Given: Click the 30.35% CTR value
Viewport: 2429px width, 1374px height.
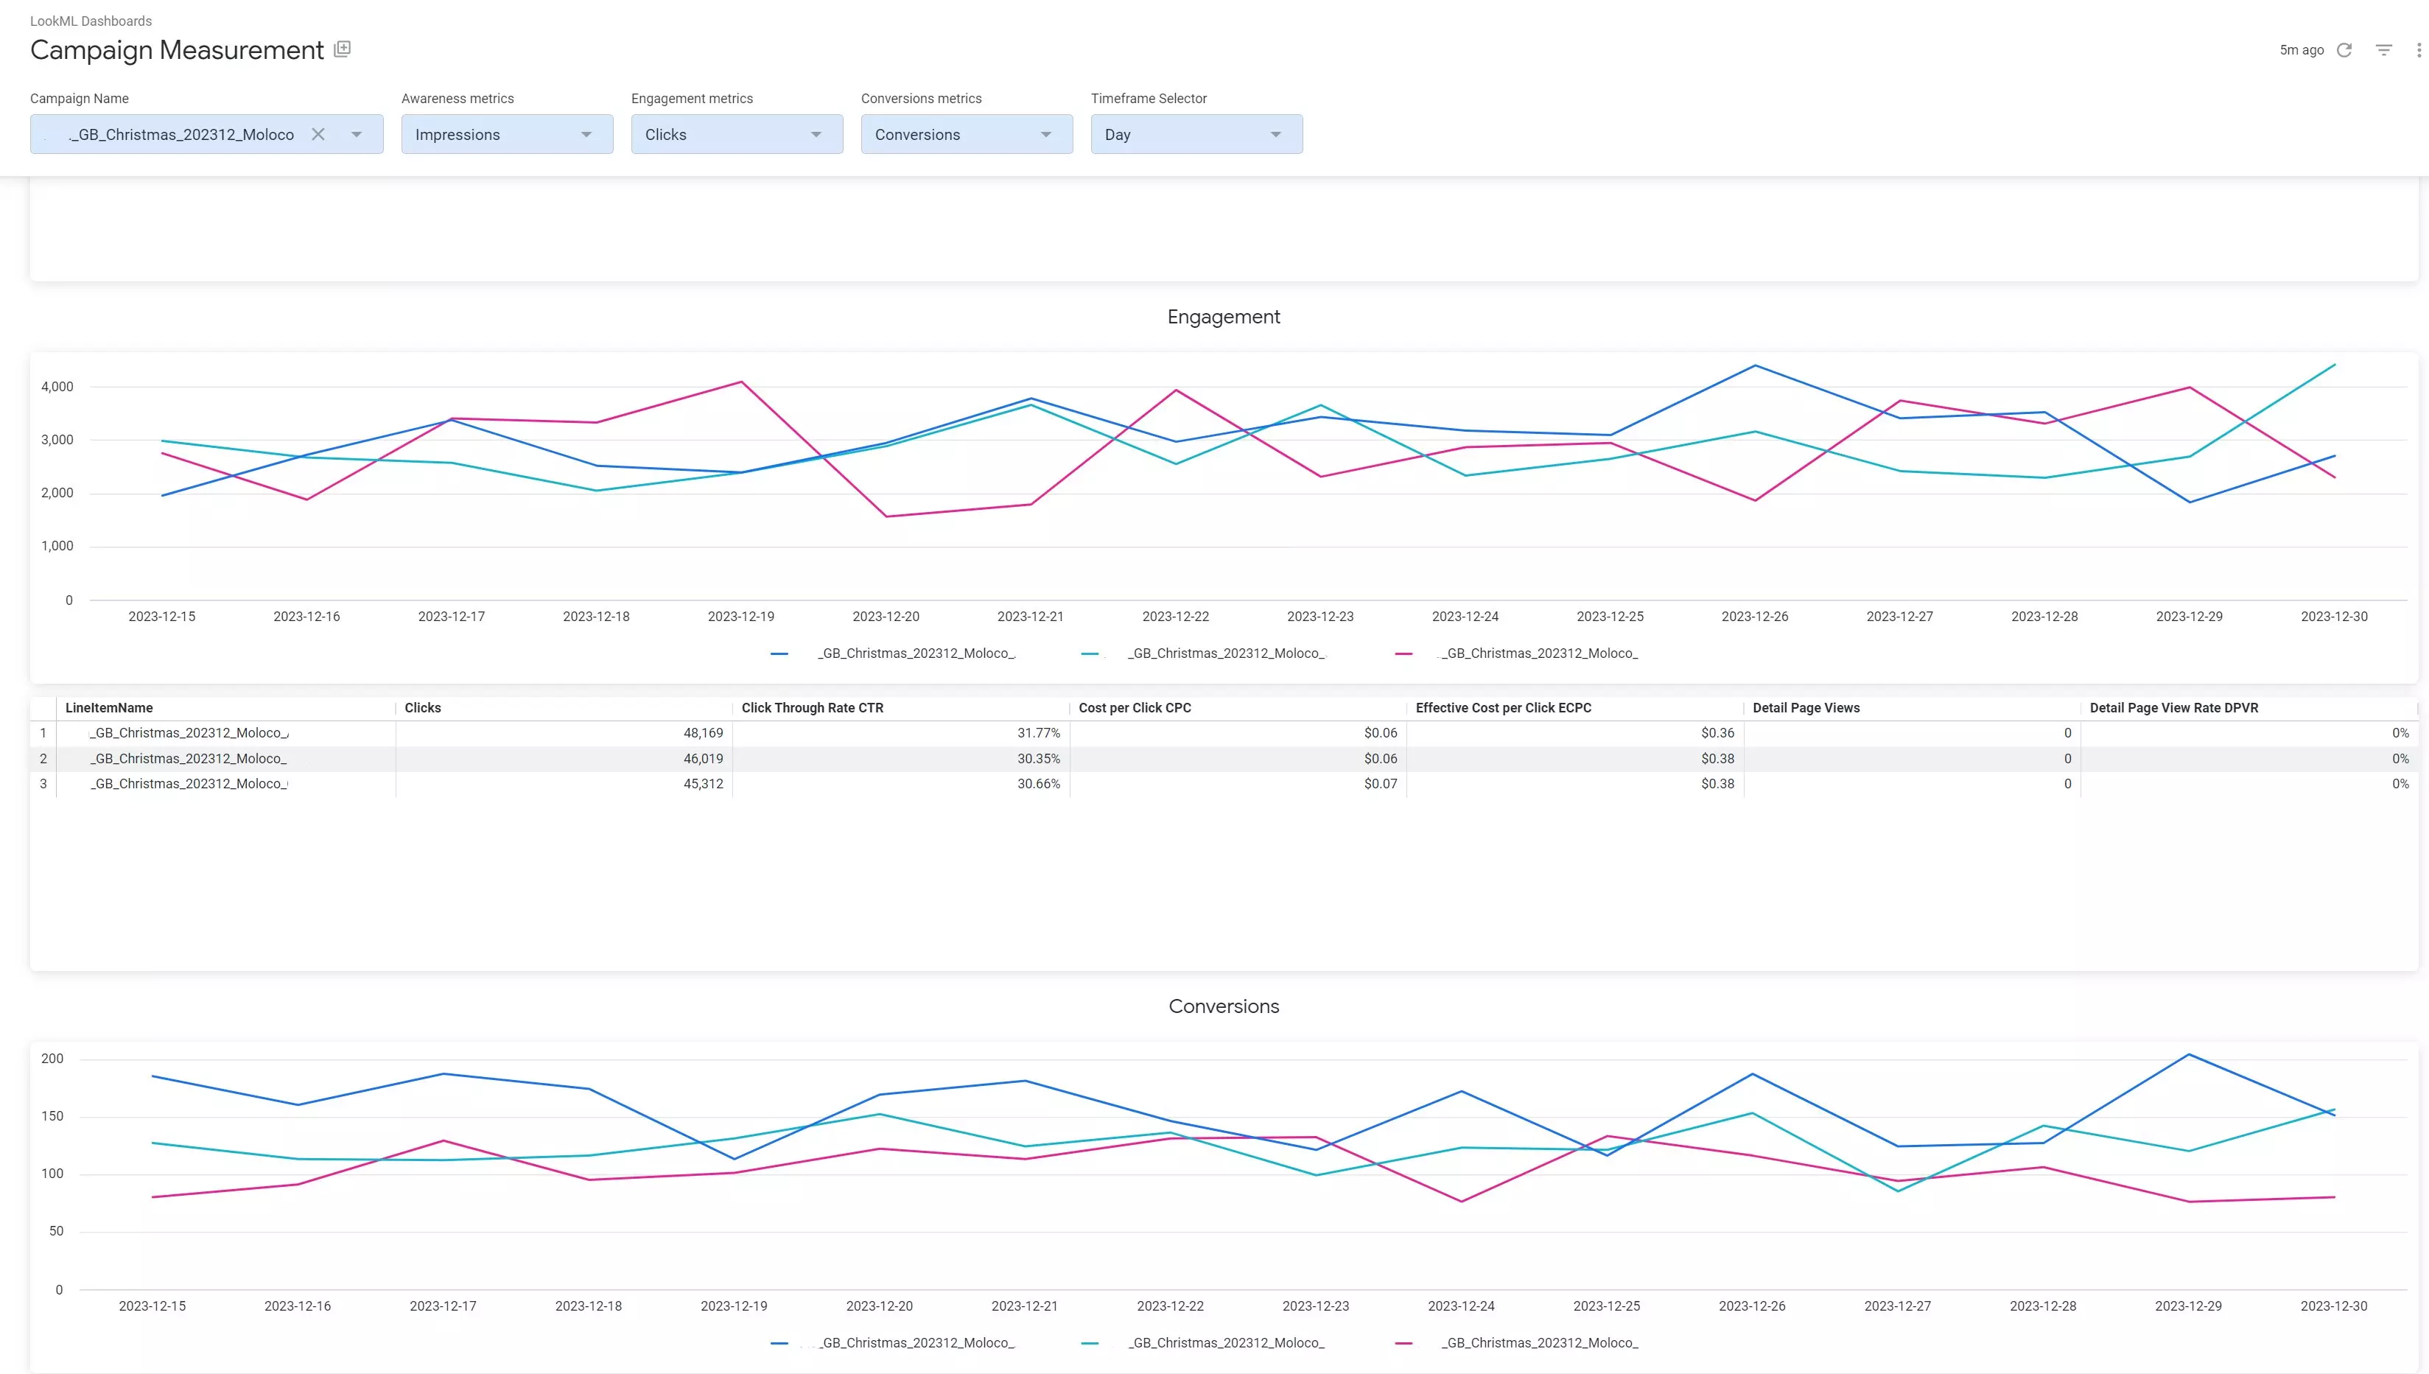Looking at the screenshot, I should pos(1038,759).
